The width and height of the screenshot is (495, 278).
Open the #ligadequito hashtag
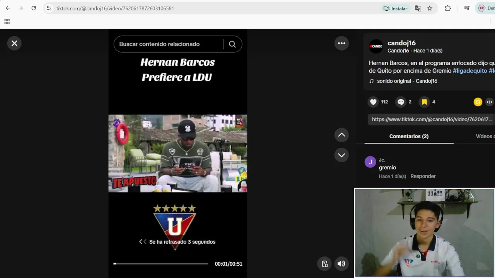[x=470, y=71]
